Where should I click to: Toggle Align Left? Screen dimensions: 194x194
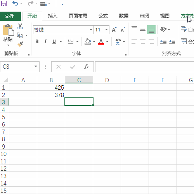point(134,42)
